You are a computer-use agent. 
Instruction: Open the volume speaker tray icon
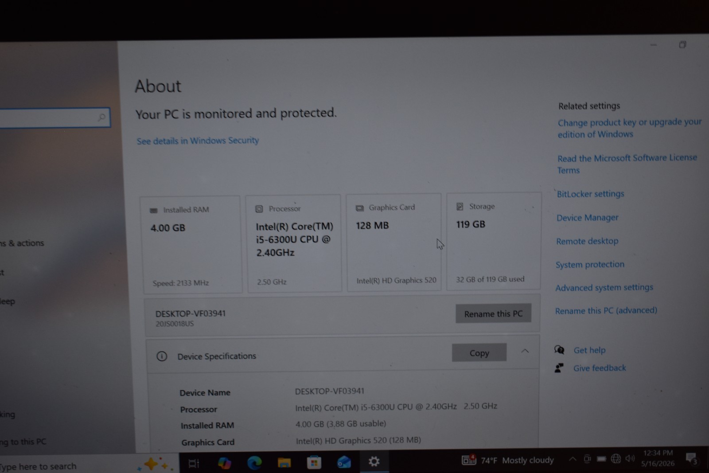pos(630,458)
